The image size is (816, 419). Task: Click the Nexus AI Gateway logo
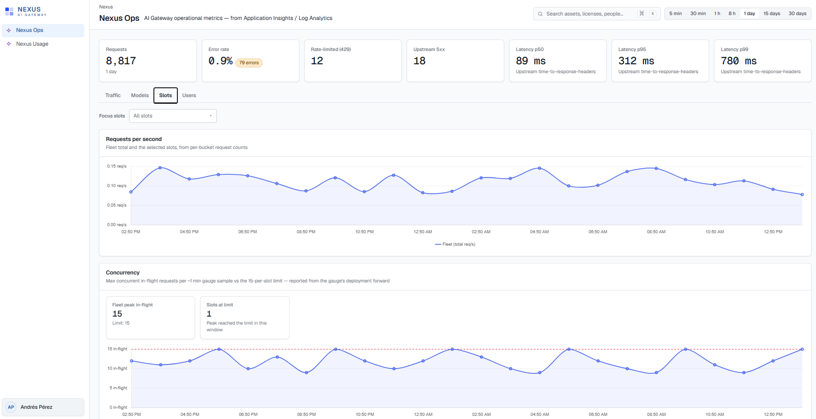[x=26, y=12]
